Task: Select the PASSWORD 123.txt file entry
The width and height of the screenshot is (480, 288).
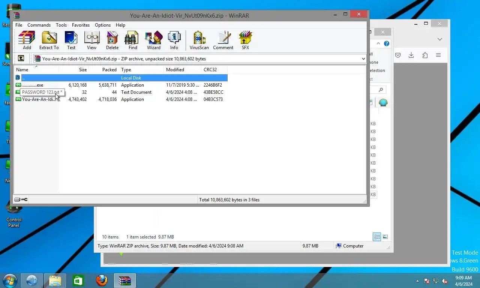Action: tap(42, 92)
